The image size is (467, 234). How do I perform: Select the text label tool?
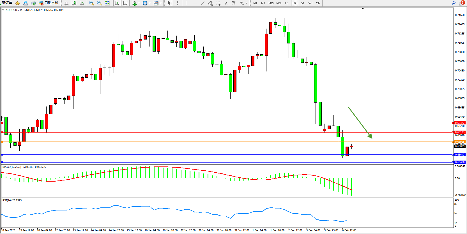point(234,3)
